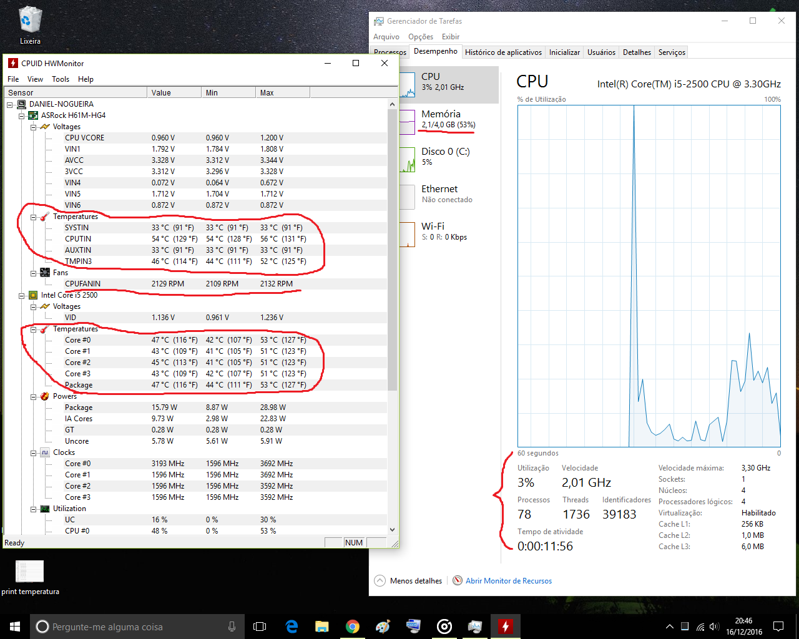Click the Max column header
The image size is (799, 639).
(x=284, y=92)
